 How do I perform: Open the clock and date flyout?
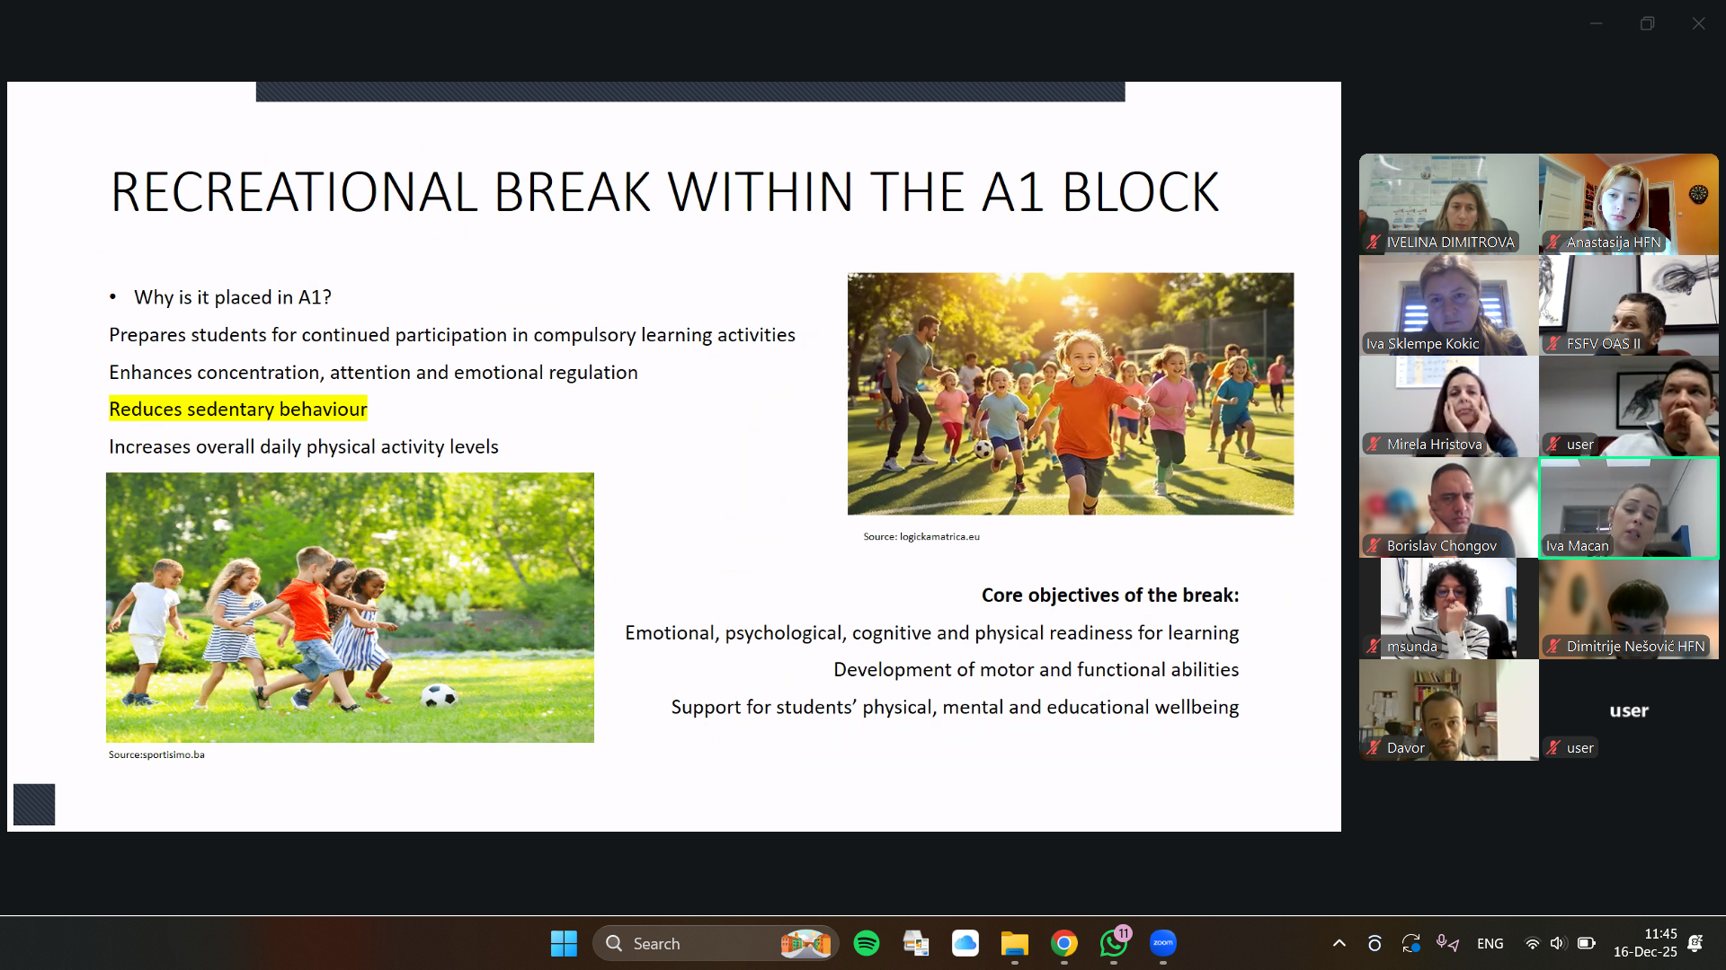[x=1644, y=943]
